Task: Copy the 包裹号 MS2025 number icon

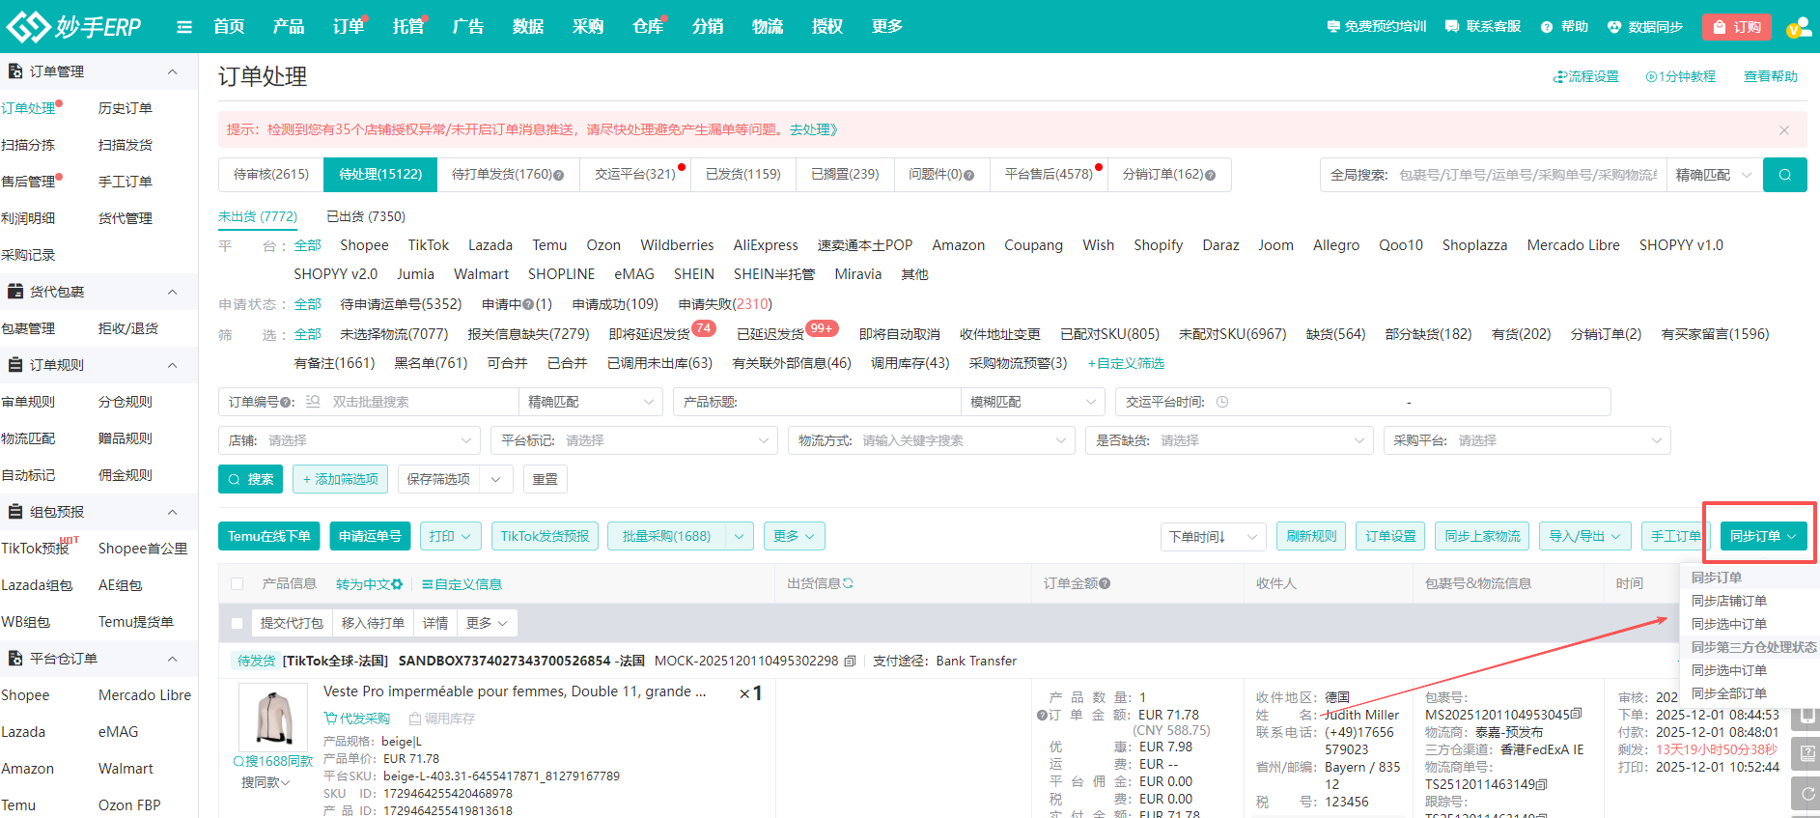Action: (x=1576, y=715)
